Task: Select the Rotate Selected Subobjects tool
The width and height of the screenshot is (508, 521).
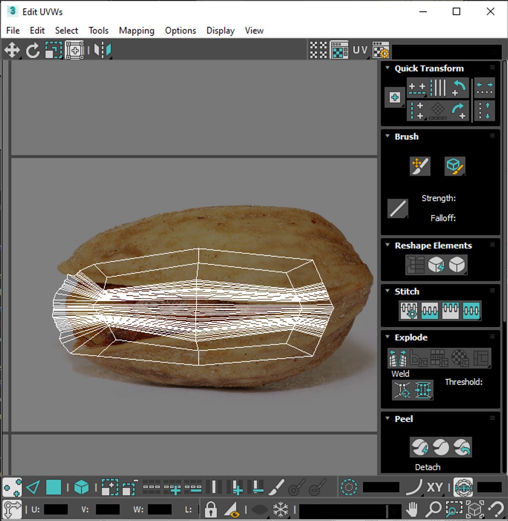Action: (x=33, y=50)
